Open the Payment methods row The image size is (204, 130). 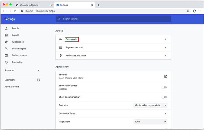113,47
